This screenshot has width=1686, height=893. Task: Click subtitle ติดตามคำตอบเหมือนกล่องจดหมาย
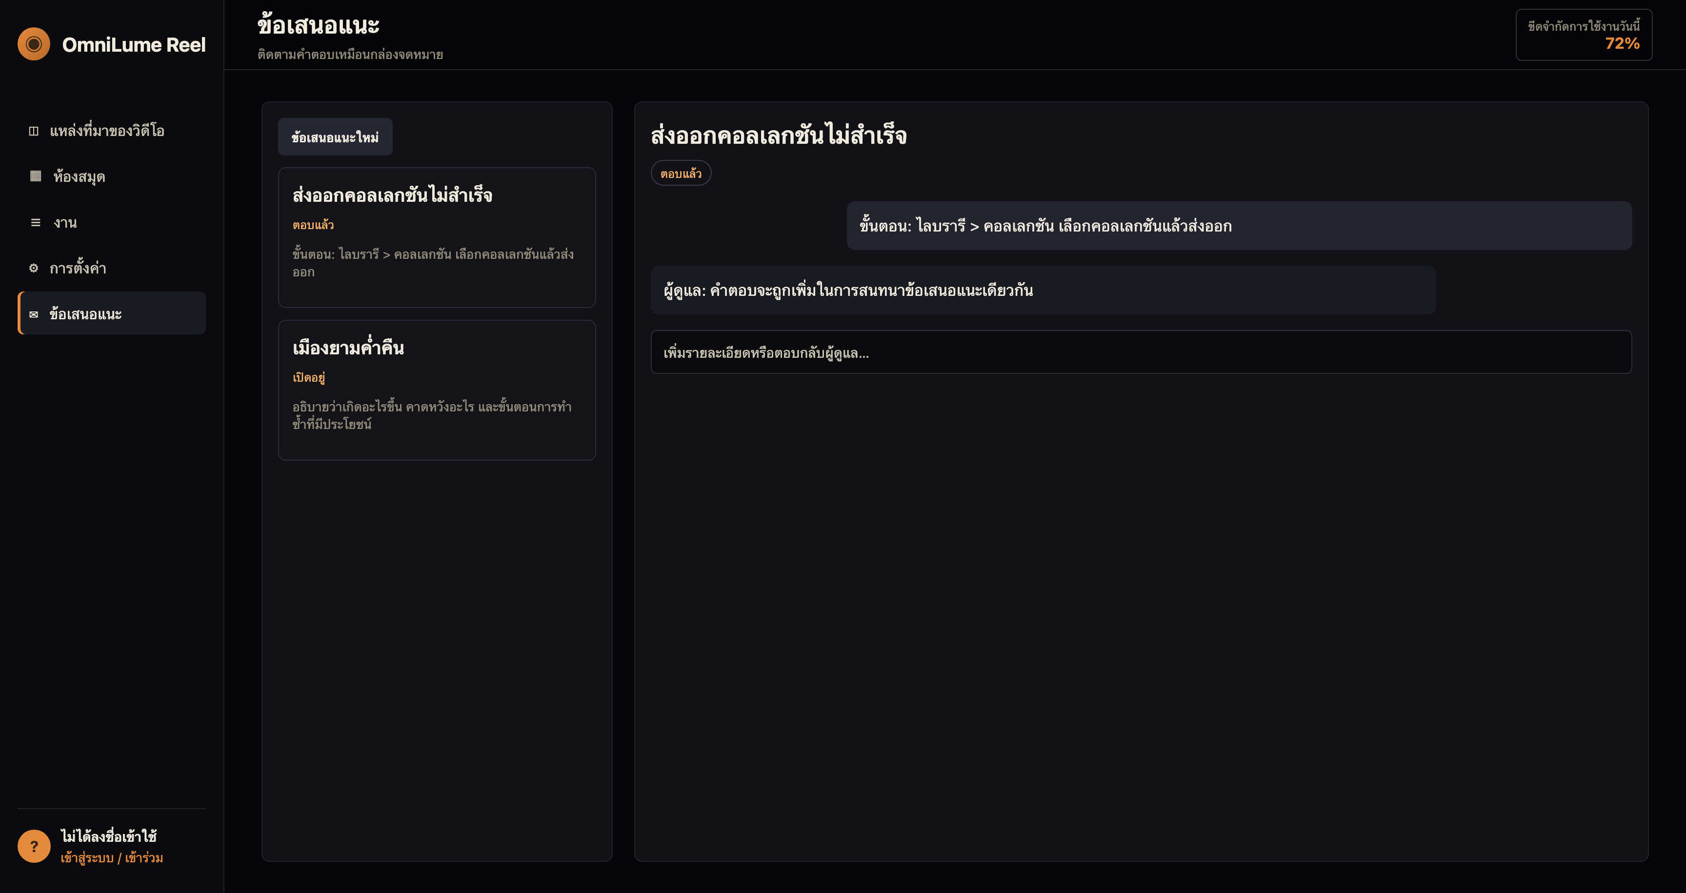coord(350,54)
